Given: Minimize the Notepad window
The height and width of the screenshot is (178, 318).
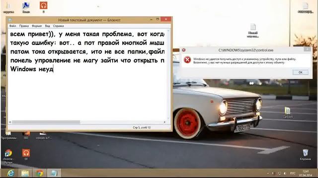Looking at the screenshot, I should pyautogui.click(x=151, y=19).
